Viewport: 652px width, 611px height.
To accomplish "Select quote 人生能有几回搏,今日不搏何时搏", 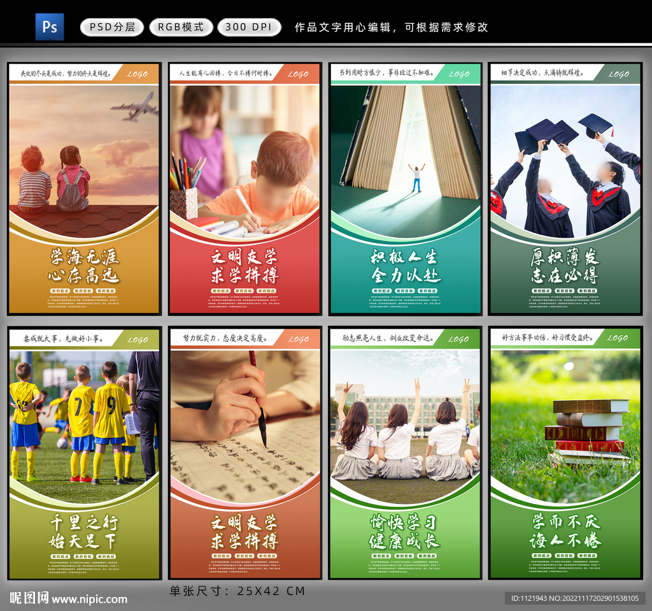I will [x=226, y=73].
